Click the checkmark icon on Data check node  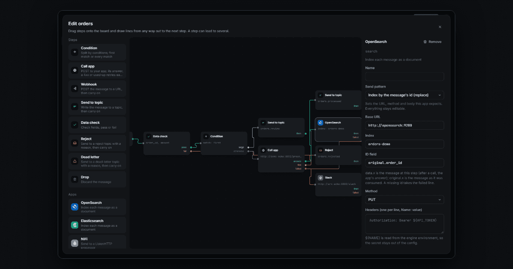coord(149,136)
